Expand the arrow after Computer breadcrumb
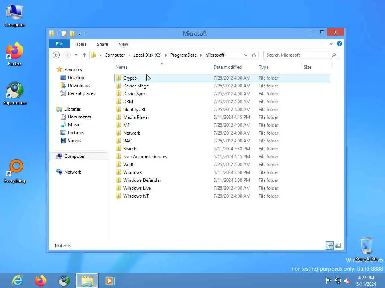The image size is (385, 288). click(x=129, y=55)
